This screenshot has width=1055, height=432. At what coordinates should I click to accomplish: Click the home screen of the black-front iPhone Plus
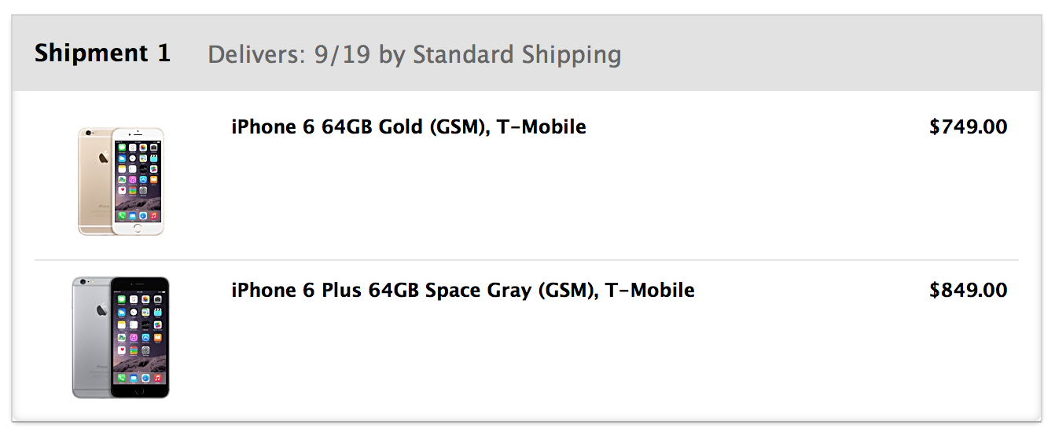point(139,338)
